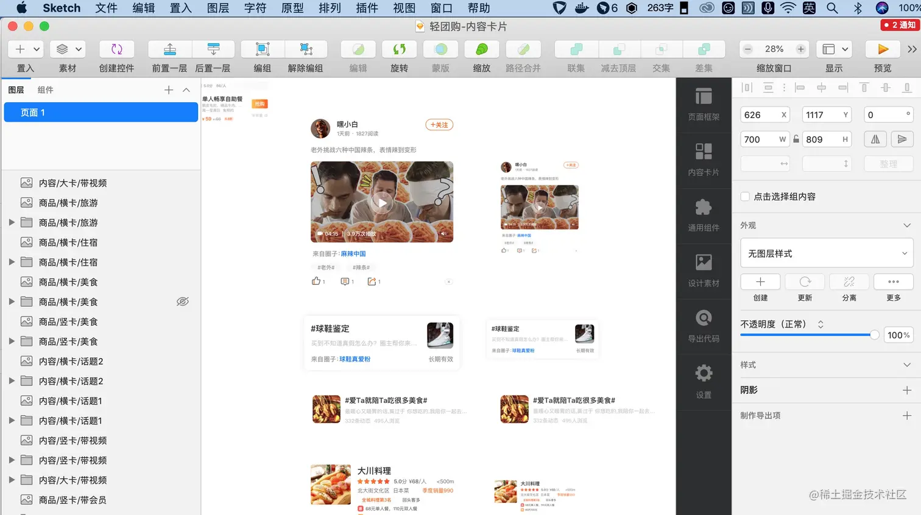The height and width of the screenshot is (515, 921).
Task: Ungroup with 解除编组 icon
Action: point(306,49)
